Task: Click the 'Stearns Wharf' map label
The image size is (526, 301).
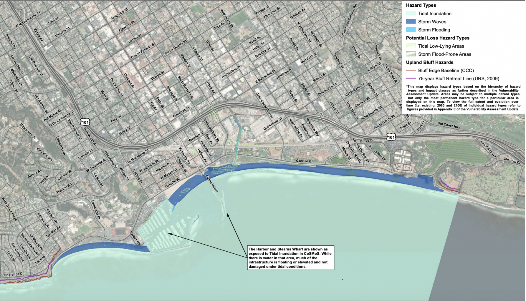Action: (212, 183)
